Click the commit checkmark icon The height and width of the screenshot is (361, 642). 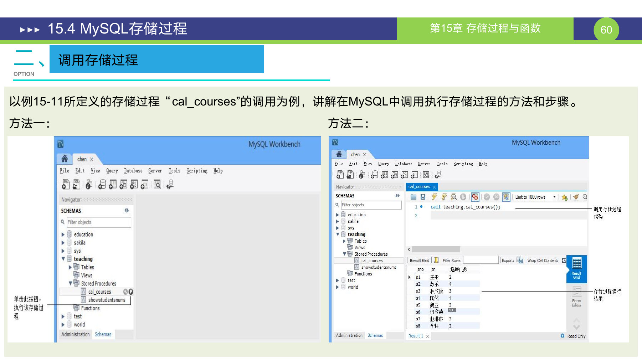point(487,197)
